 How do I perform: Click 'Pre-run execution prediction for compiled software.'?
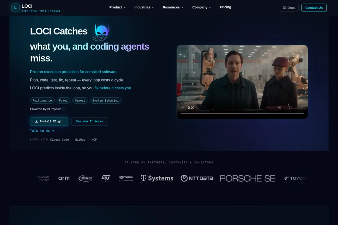74,72
